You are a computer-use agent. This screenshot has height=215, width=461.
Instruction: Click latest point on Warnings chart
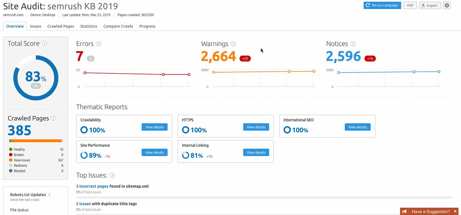(x=314, y=71)
